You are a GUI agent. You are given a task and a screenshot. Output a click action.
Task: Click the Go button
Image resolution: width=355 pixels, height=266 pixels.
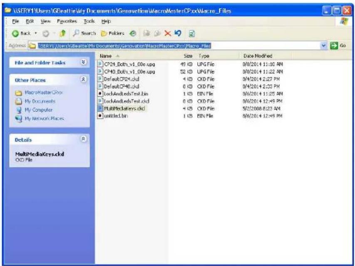[338, 46]
